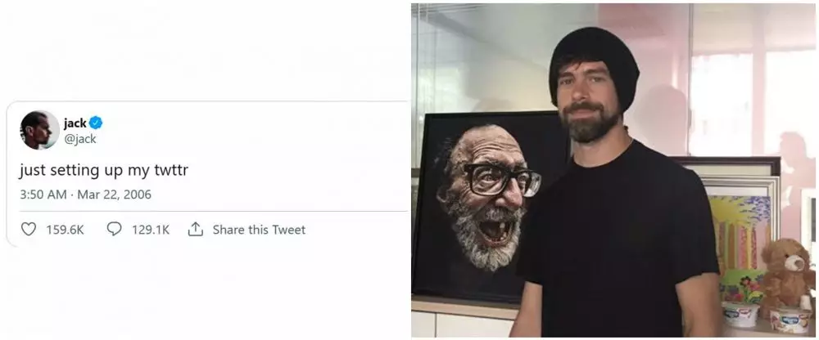Image resolution: width=819 pixels, height=340 pixels.
Task: Click the 159.6K likes count
Action: pos(65,230)
